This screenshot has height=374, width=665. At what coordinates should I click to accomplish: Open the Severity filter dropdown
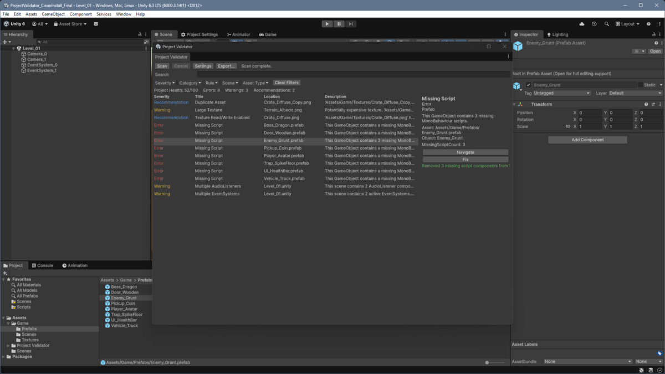[165, 83]
